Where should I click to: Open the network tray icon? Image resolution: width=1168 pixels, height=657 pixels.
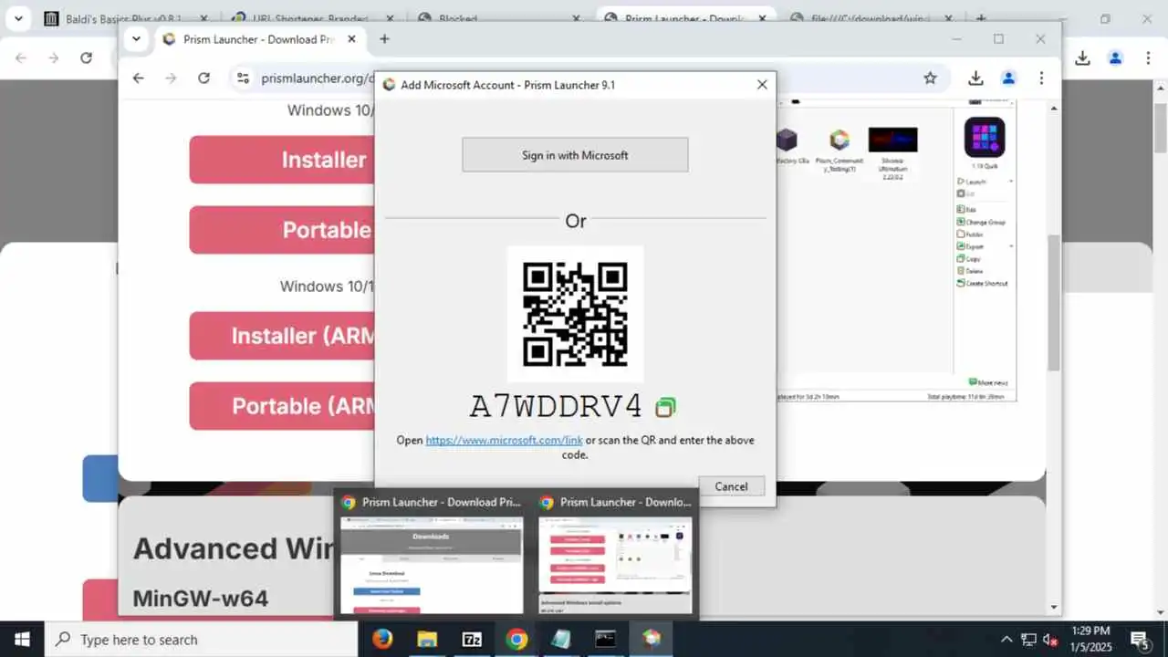[x=1028, y=640]
